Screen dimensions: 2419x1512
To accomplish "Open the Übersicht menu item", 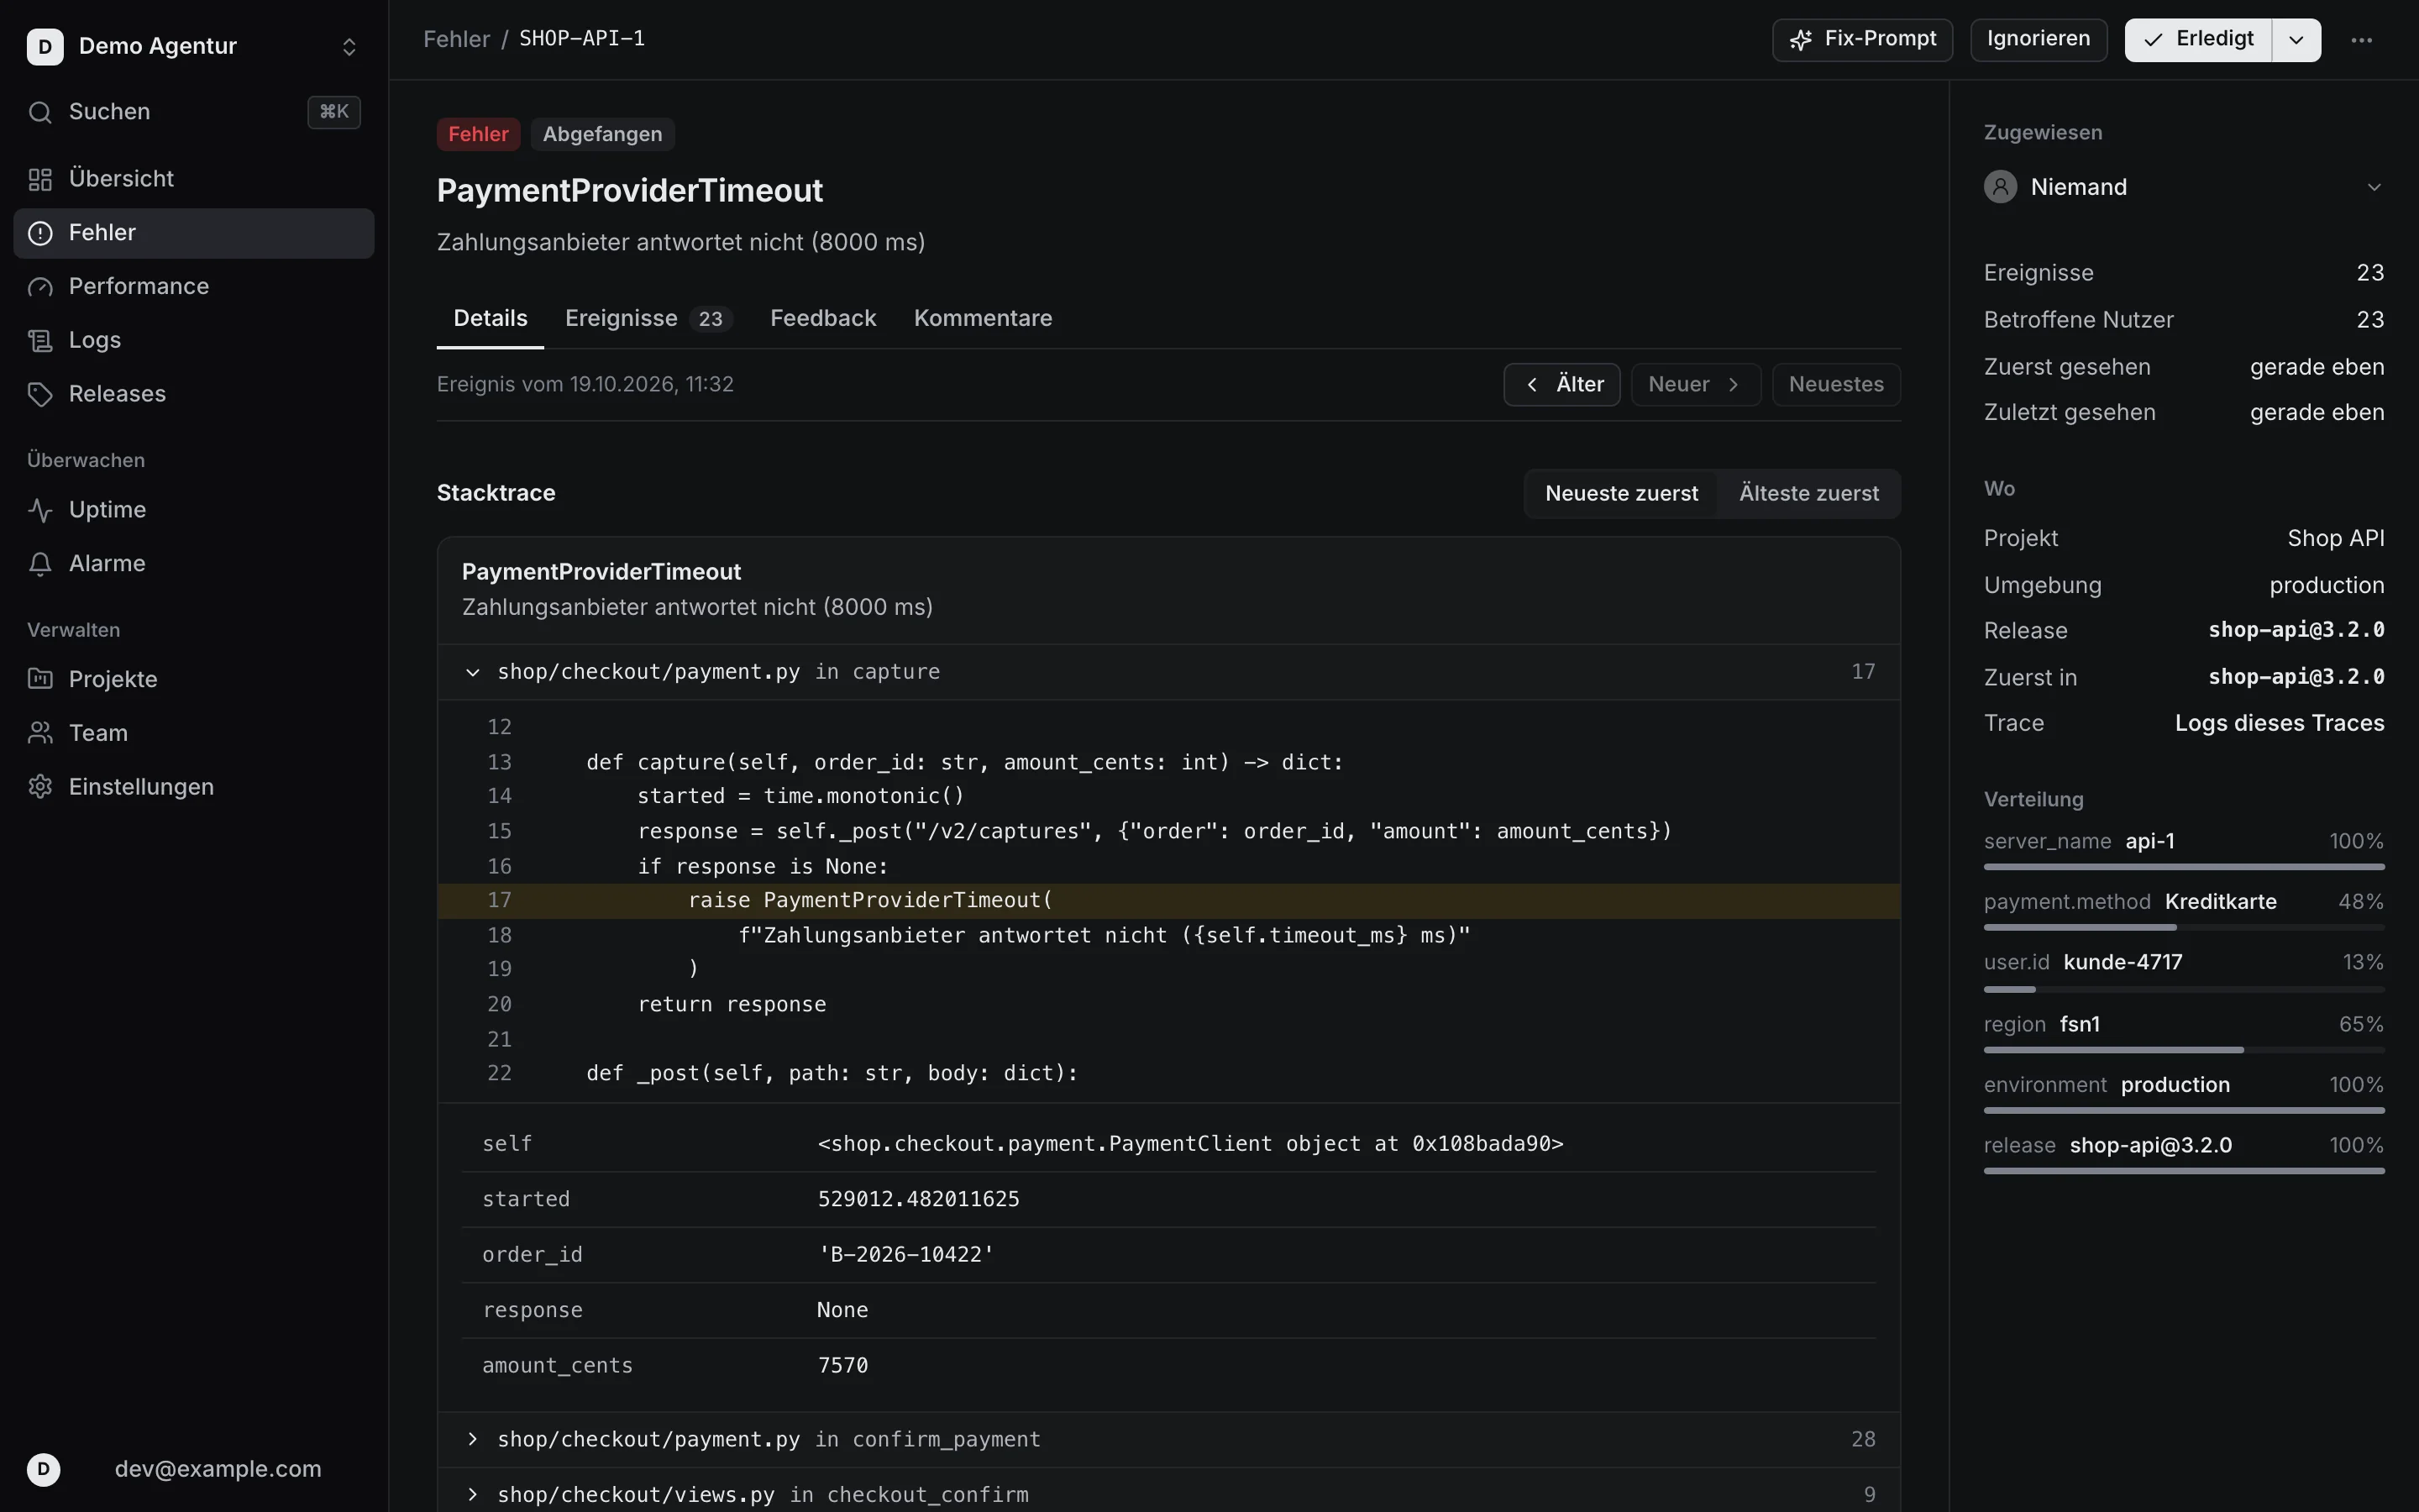I will click(194, 179).
